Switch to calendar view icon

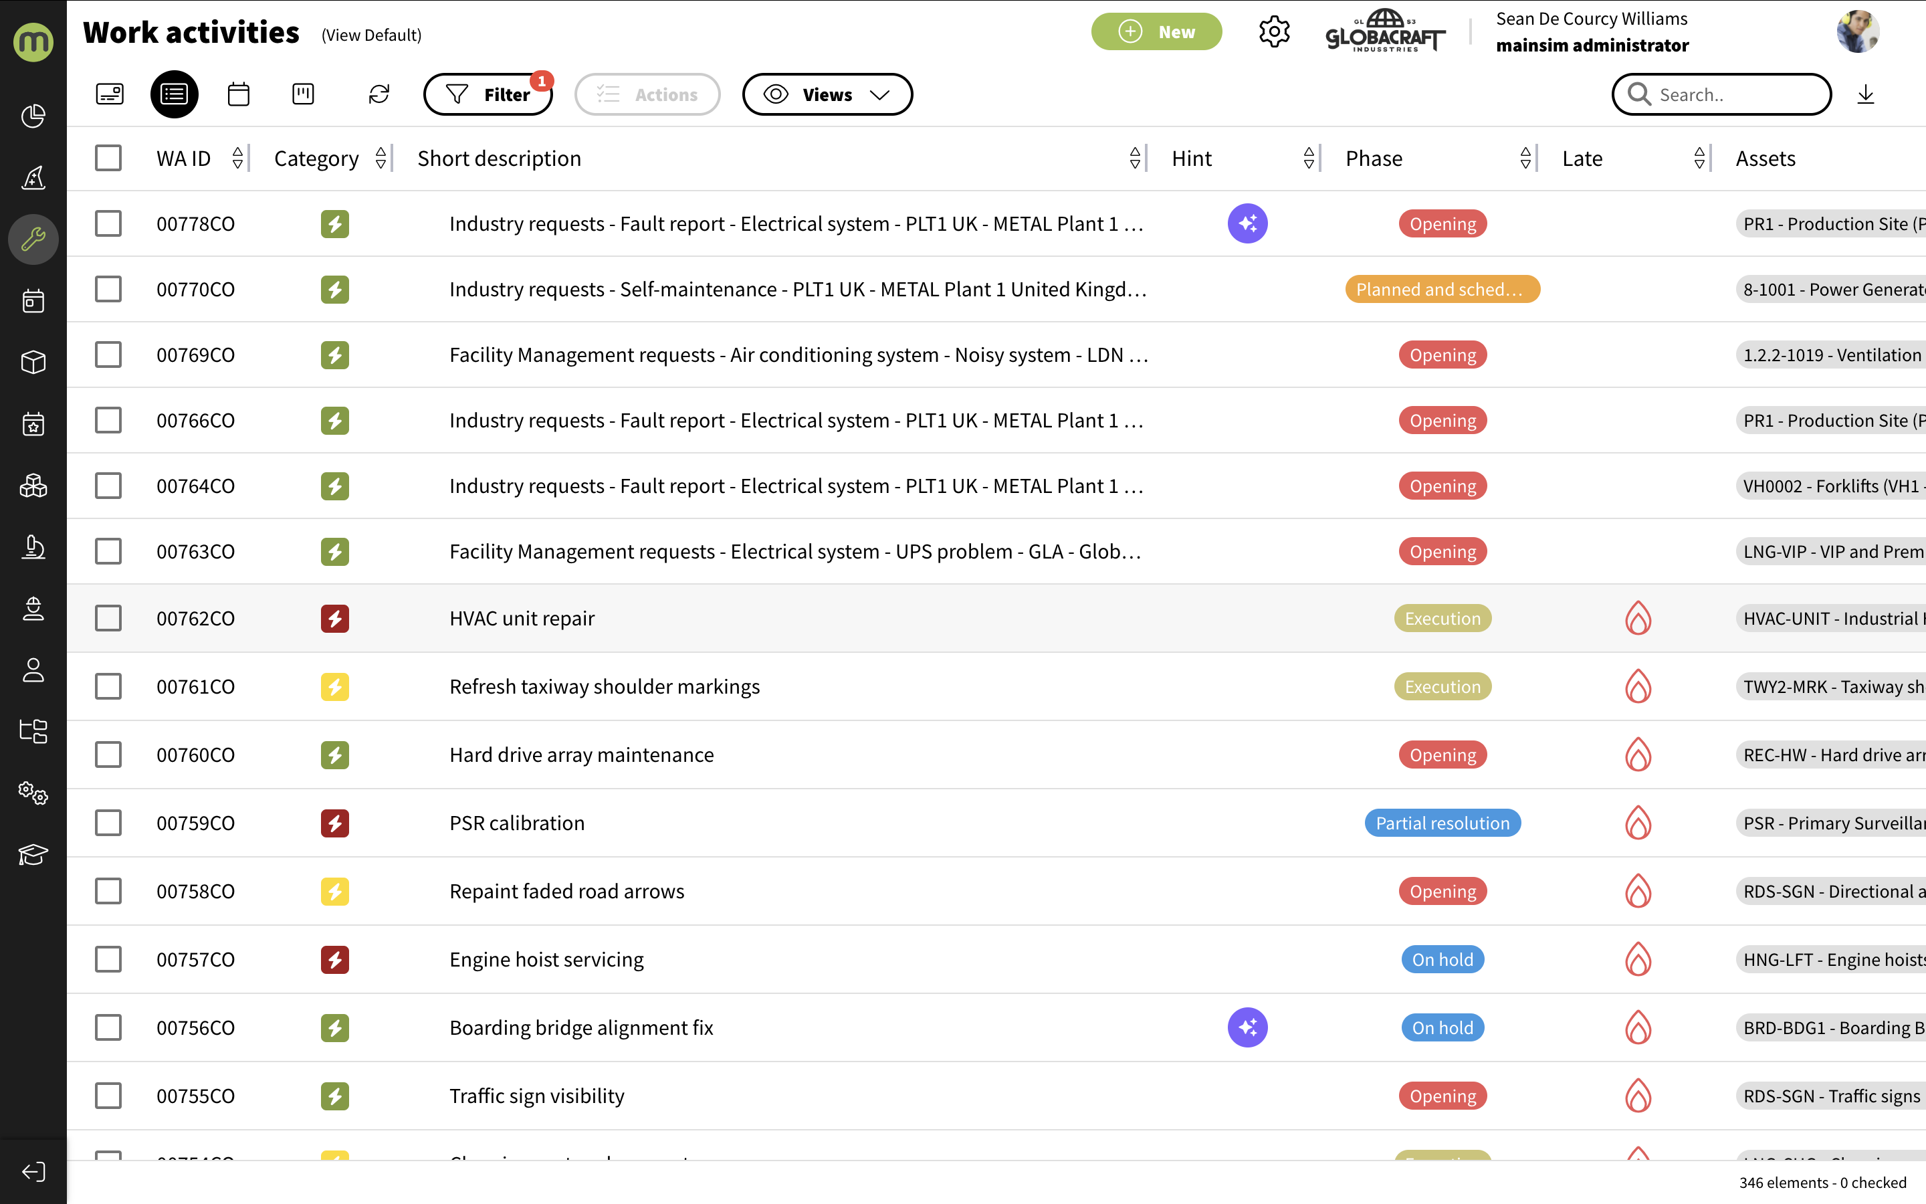click(238, 95)
